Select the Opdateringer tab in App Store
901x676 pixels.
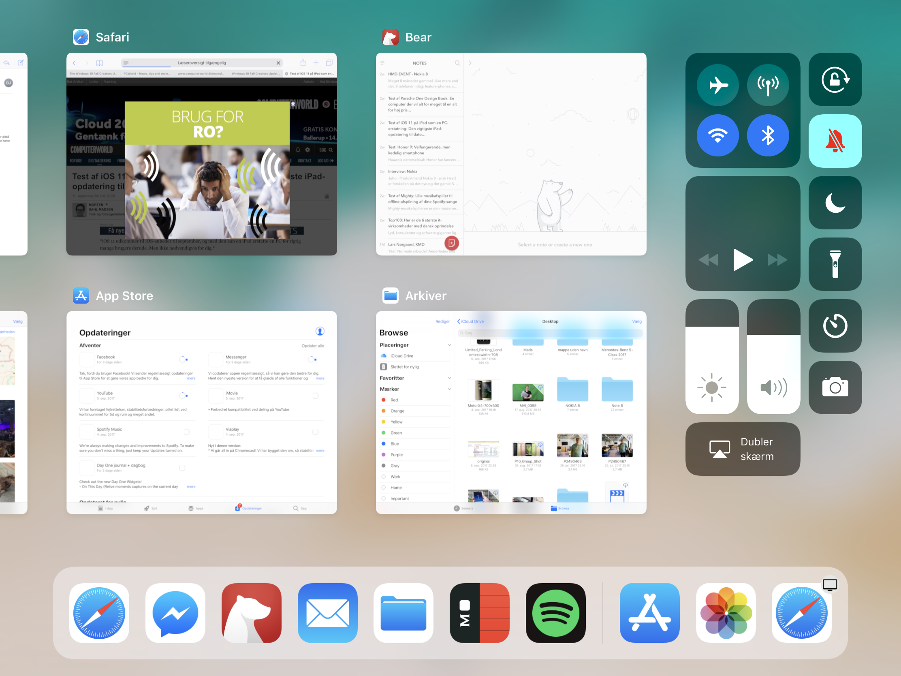248,508
